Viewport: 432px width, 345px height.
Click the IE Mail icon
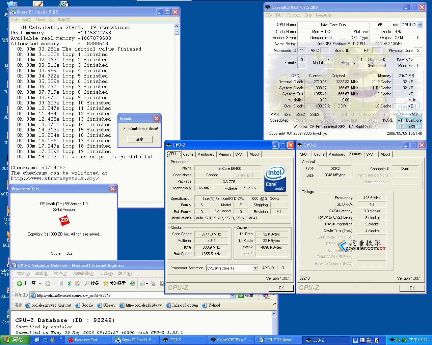coord(142,283)
